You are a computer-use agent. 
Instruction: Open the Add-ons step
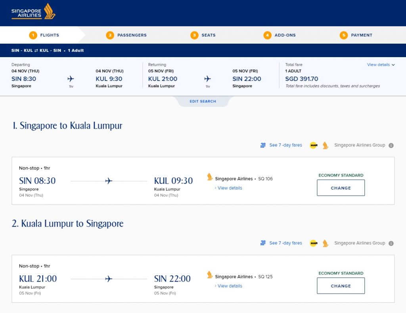[280, 35]
